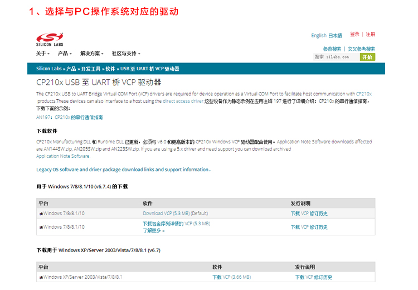Click Windows XP/Server 2003/Vista/7/8/8.1 platform cell

coord(83,277)
